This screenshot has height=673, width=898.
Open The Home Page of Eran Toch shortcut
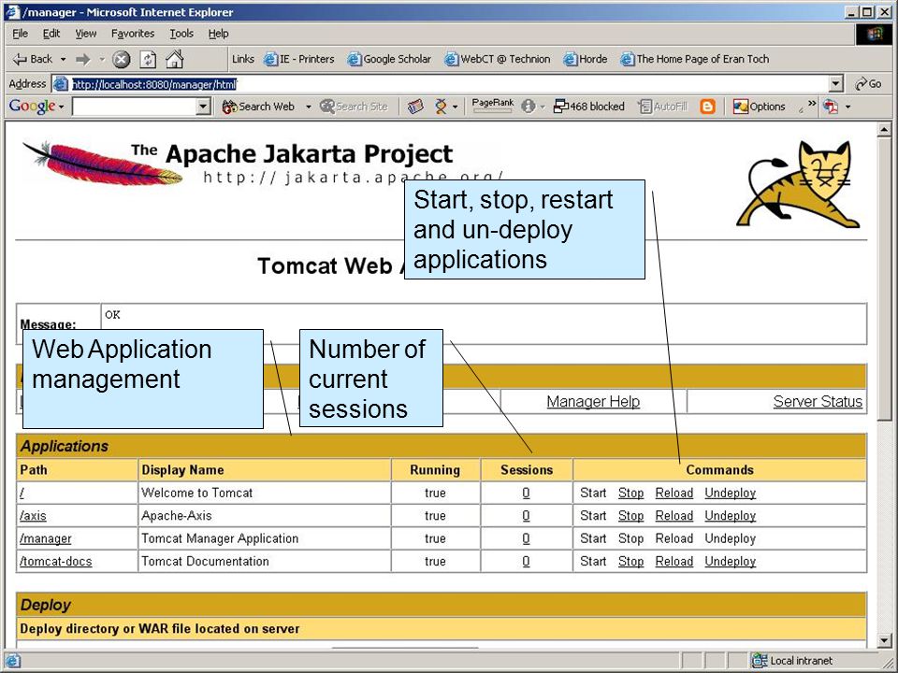click(695, 59)
